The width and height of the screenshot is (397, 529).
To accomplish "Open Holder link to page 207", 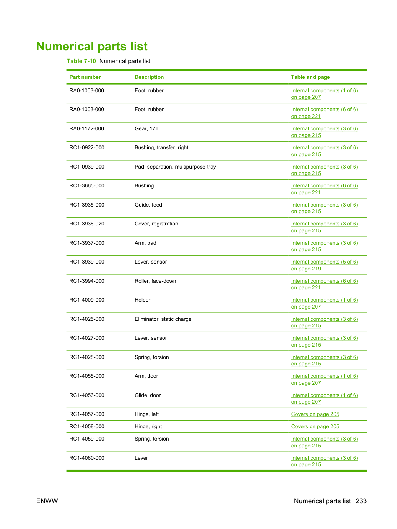I will pos(324,304).
